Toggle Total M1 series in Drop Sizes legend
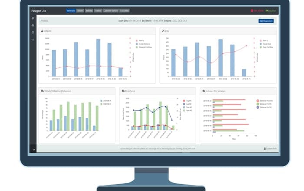The height and width of the screenshot is (191, 304). tap(188, 107)
